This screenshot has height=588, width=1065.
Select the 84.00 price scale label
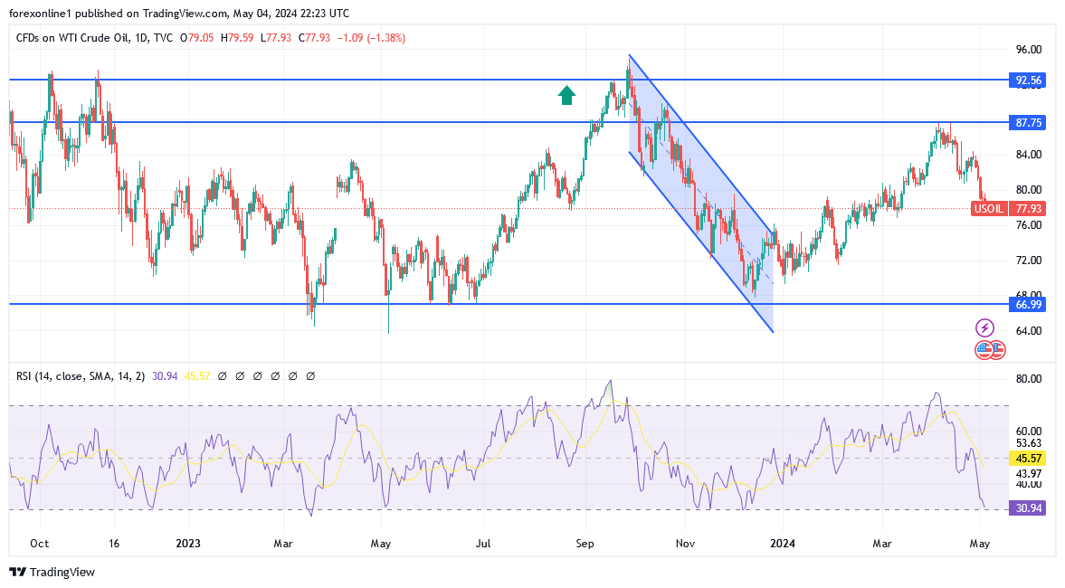tap(1028, 155)
